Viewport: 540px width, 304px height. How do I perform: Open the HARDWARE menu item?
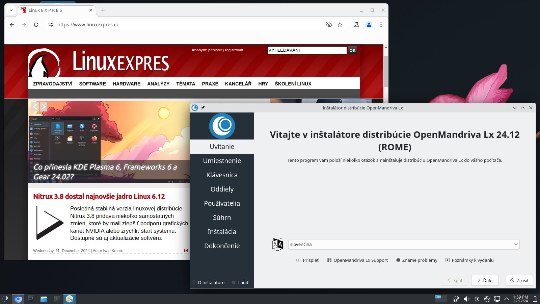click(127, 84)
